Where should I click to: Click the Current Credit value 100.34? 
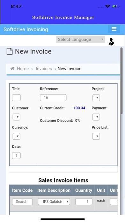79,108
